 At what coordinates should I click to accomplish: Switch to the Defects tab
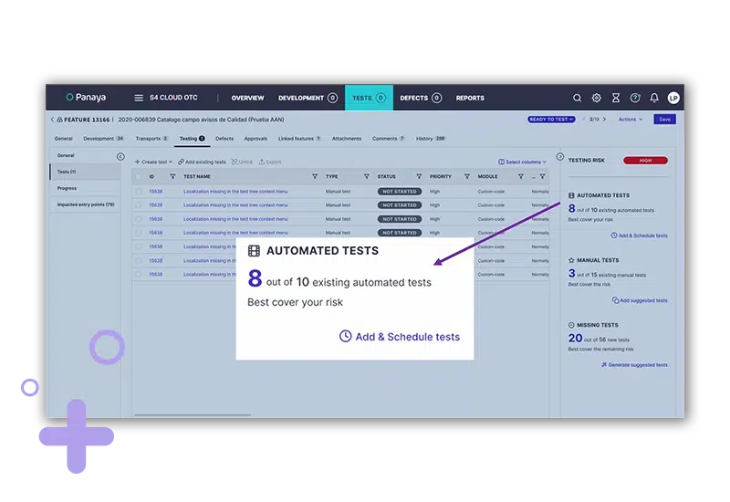click(224, 139)
